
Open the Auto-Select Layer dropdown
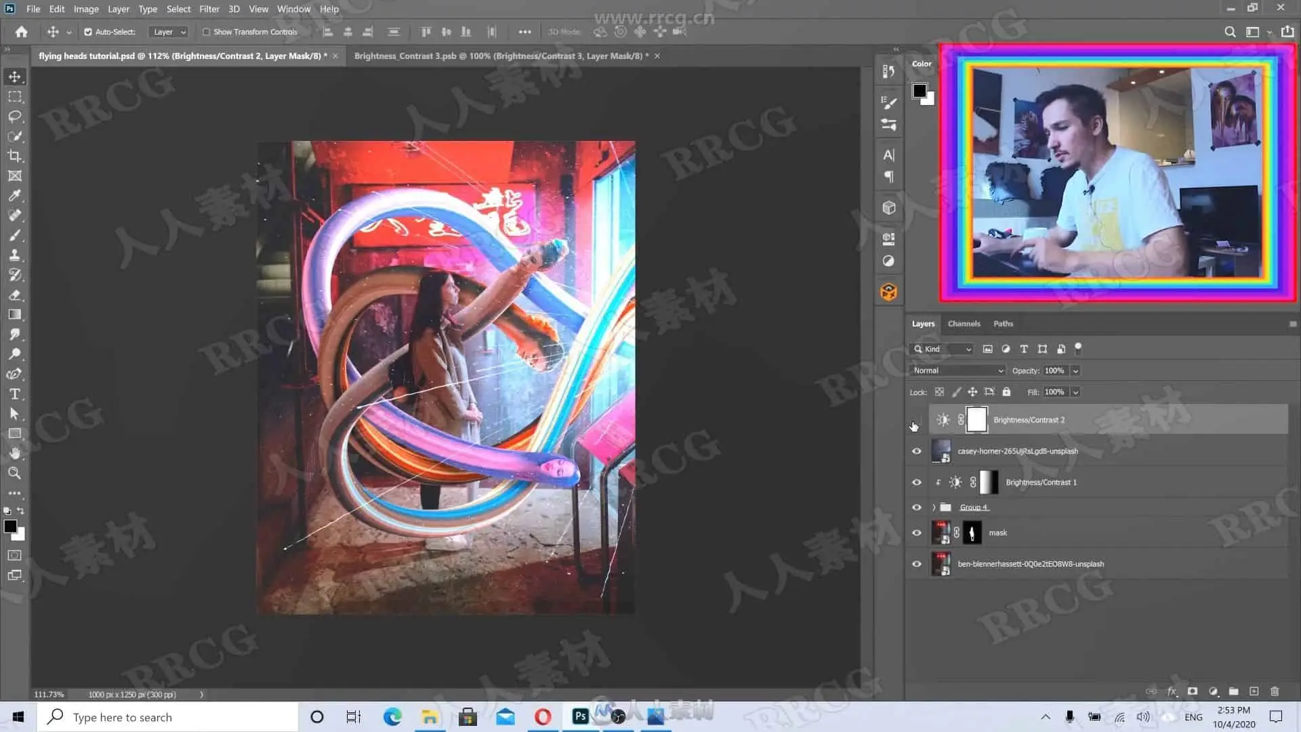[x=169, y=32]
